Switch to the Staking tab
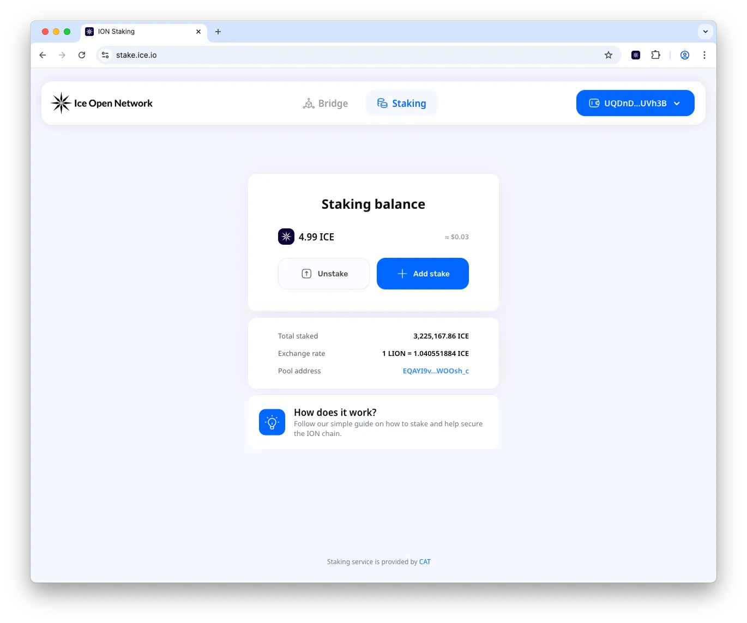 tap(401, 104)
